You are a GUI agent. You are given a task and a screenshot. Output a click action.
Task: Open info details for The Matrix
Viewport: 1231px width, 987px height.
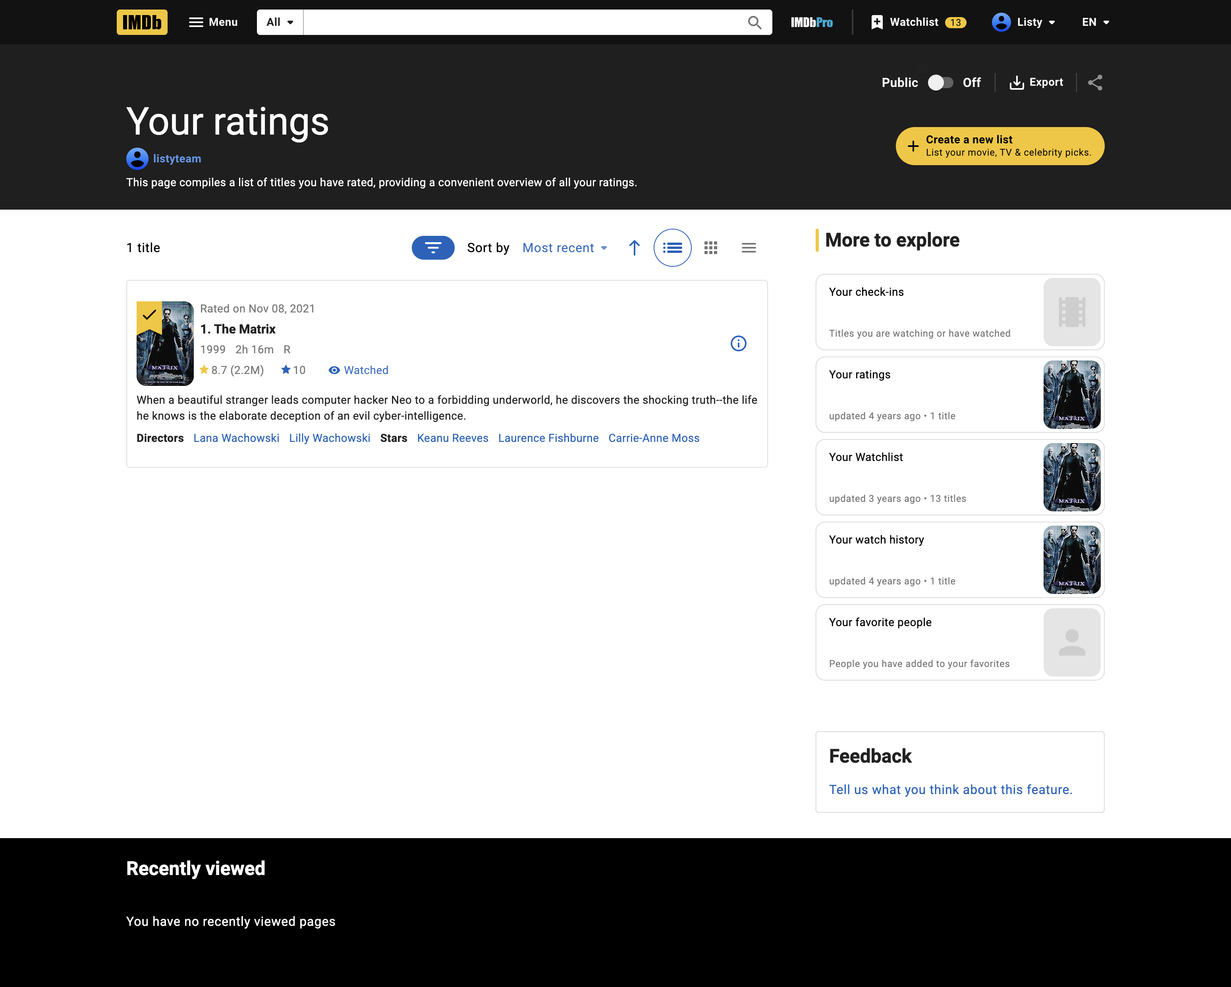738,343
